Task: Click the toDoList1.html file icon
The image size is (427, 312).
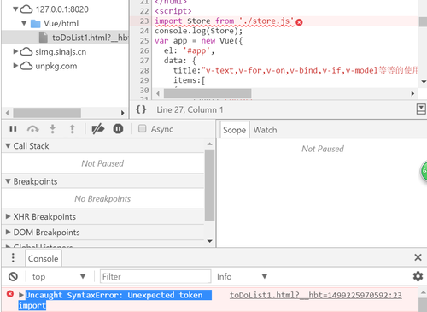Action: (44, 38)
